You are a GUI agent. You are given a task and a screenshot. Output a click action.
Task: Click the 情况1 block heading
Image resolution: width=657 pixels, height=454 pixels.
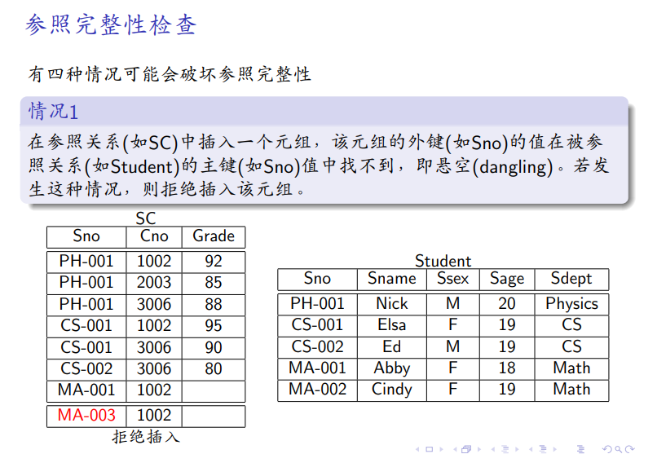click(53, 110)
